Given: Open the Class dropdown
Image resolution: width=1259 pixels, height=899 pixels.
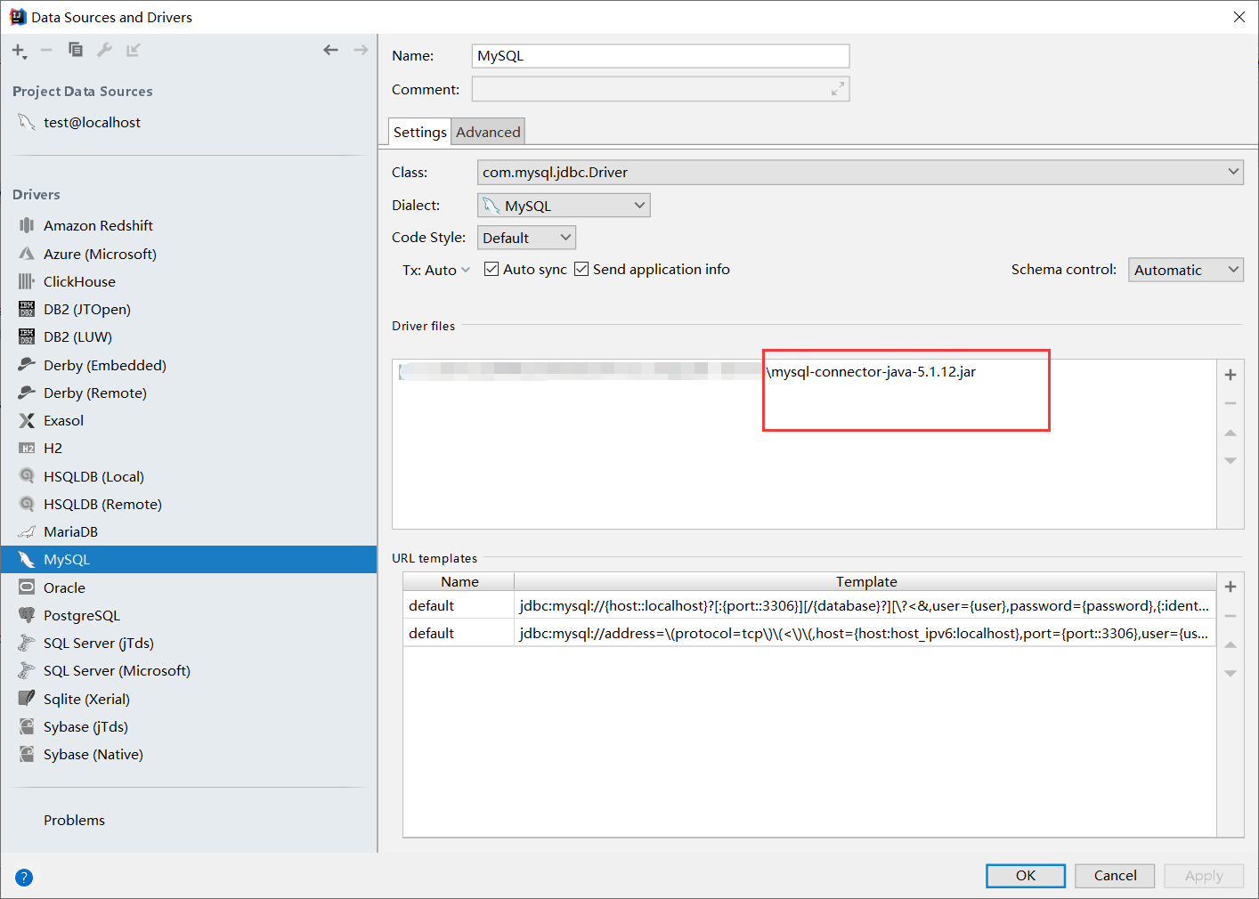Looking at the screenshot, I should pyautogui.click(x=860, y=172).
